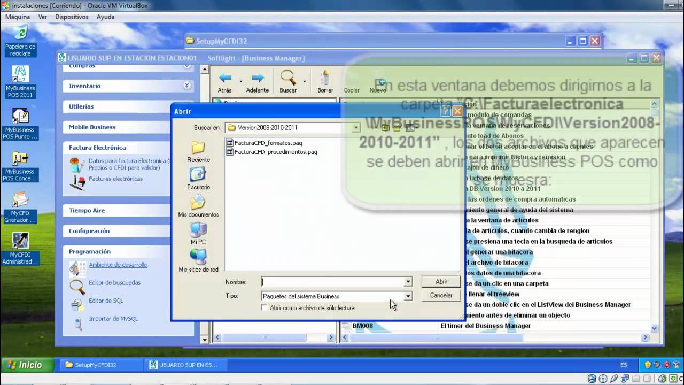The height and width of the screenshot is (385, 684).
Task: Click the Borrar toolbar icon
Action: (x=325, y=78)
